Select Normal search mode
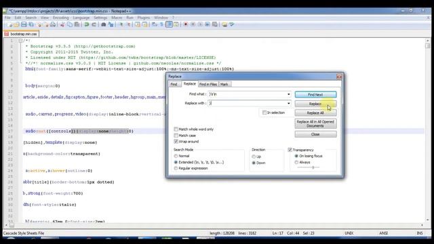434x244 pixels. tap(176, 156)
